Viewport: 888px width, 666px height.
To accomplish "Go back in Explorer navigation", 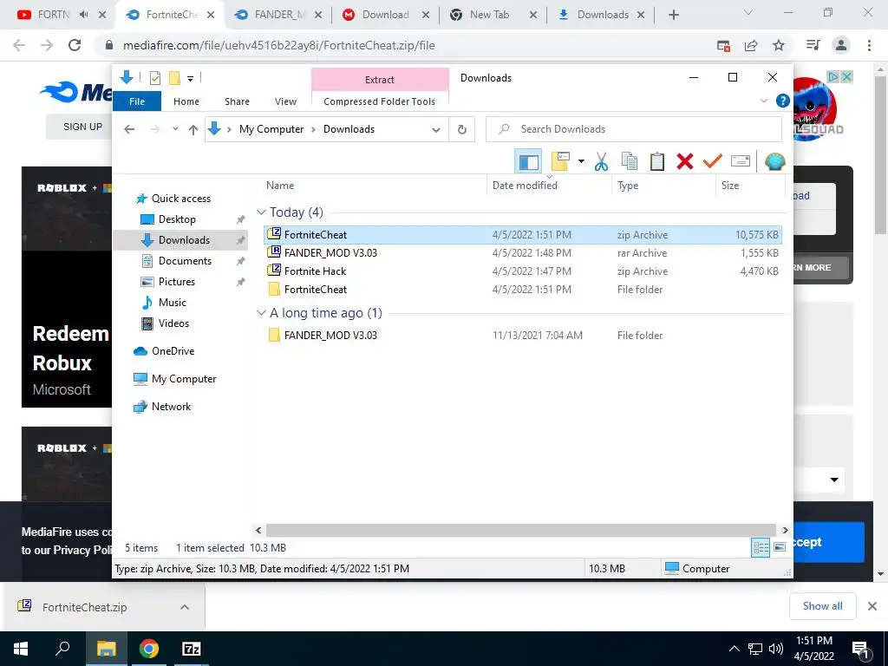I will 129,130.
